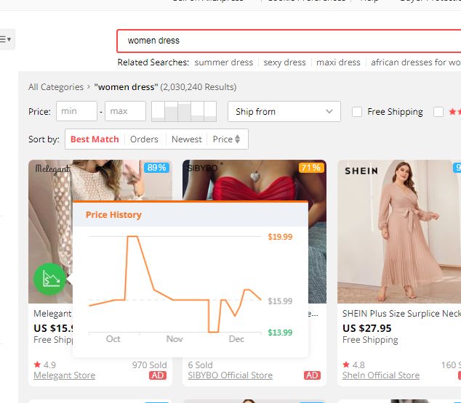This screenshot has height=403, width=461.
Task: Click the red star rating on Shein listing
Action: 346,365
